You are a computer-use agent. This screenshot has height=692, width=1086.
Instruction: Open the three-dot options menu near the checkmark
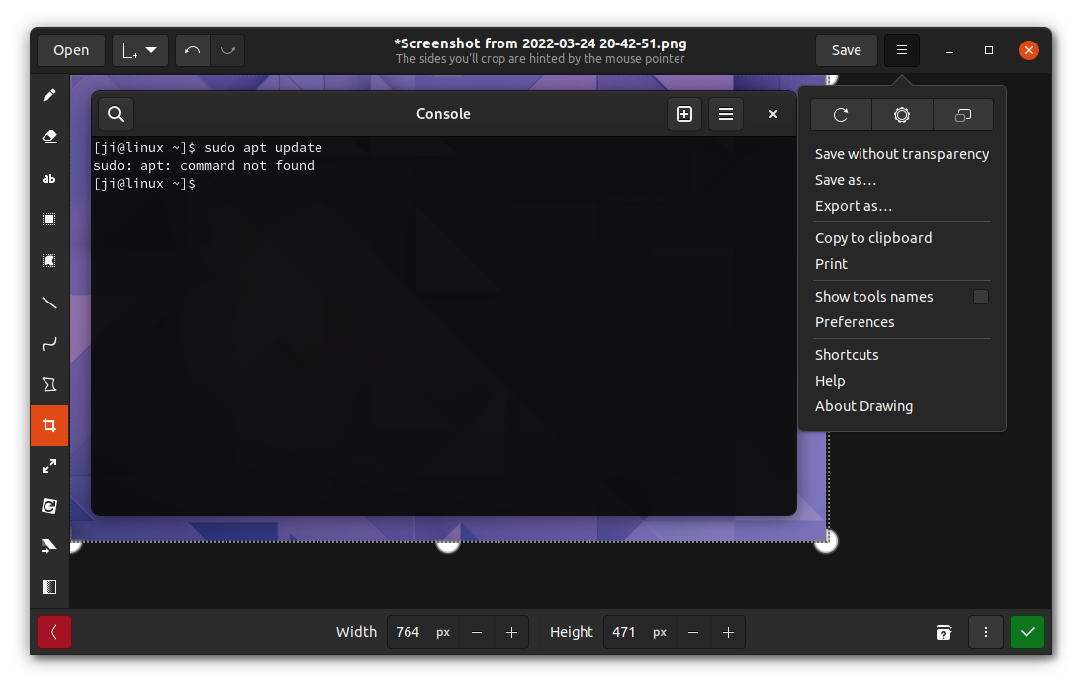(x=985, y=632)
